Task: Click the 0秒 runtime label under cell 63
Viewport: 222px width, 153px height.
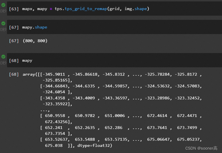Action: click(3, 11)
